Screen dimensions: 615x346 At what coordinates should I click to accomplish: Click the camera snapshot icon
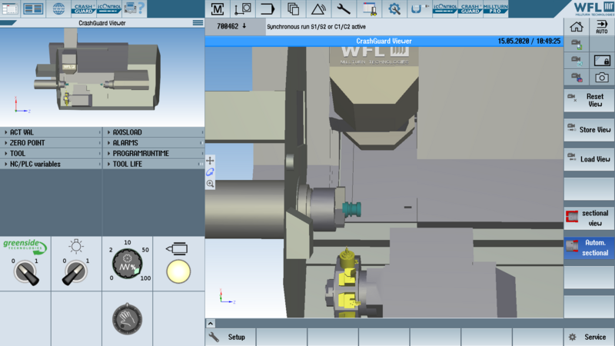click(602, 78)
